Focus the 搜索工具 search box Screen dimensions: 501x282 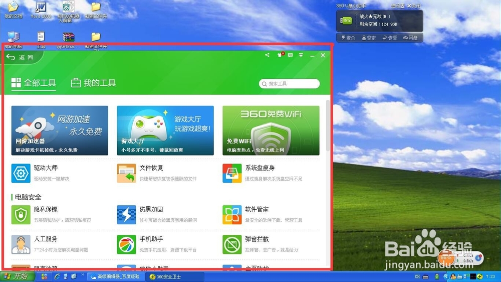289,83
